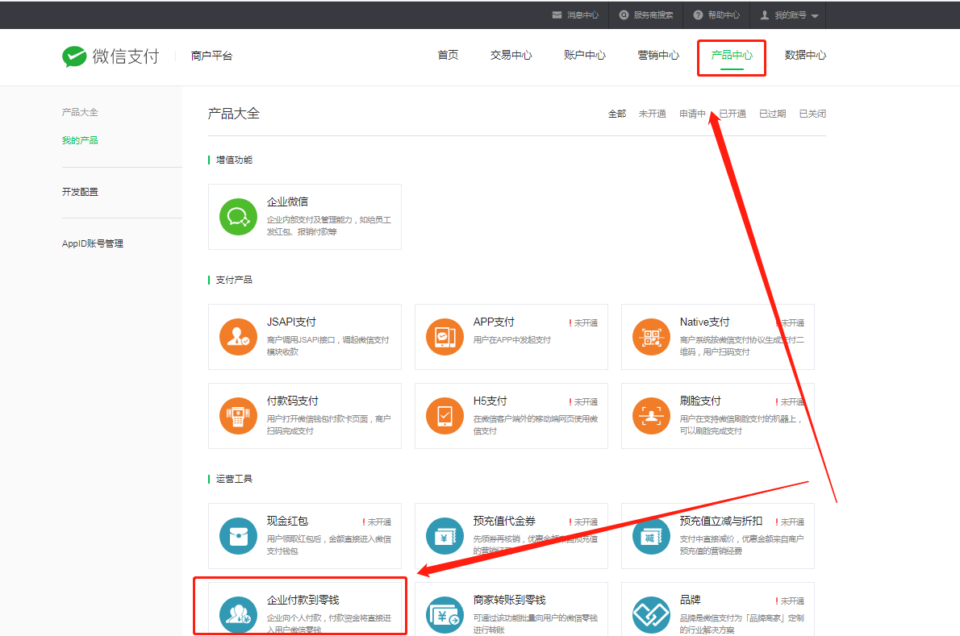
Task: Click the WeChat Pay logo icon
Action: (74, 56)
